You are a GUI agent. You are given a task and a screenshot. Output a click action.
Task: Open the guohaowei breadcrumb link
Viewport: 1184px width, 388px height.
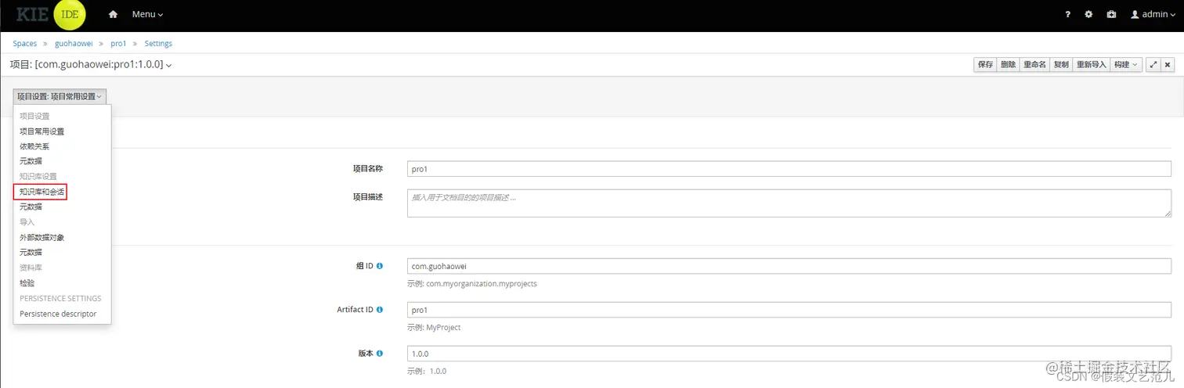click(x=74, y=44)
